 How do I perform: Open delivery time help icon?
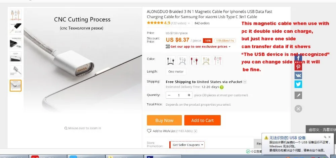(221, 87)
